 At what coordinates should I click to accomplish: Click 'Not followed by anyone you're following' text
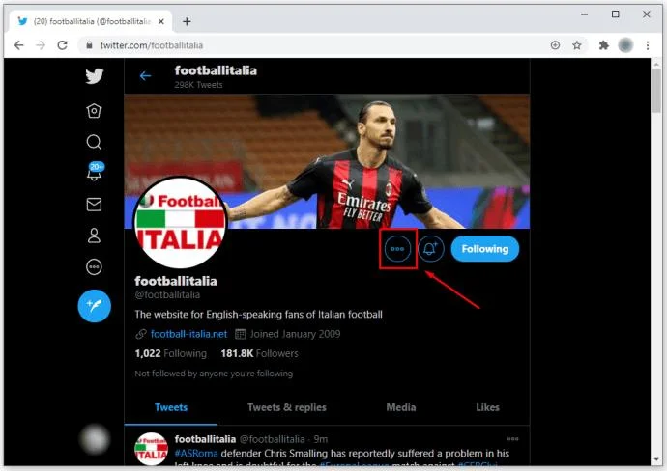pyautogui.click(x=214, y=374)
